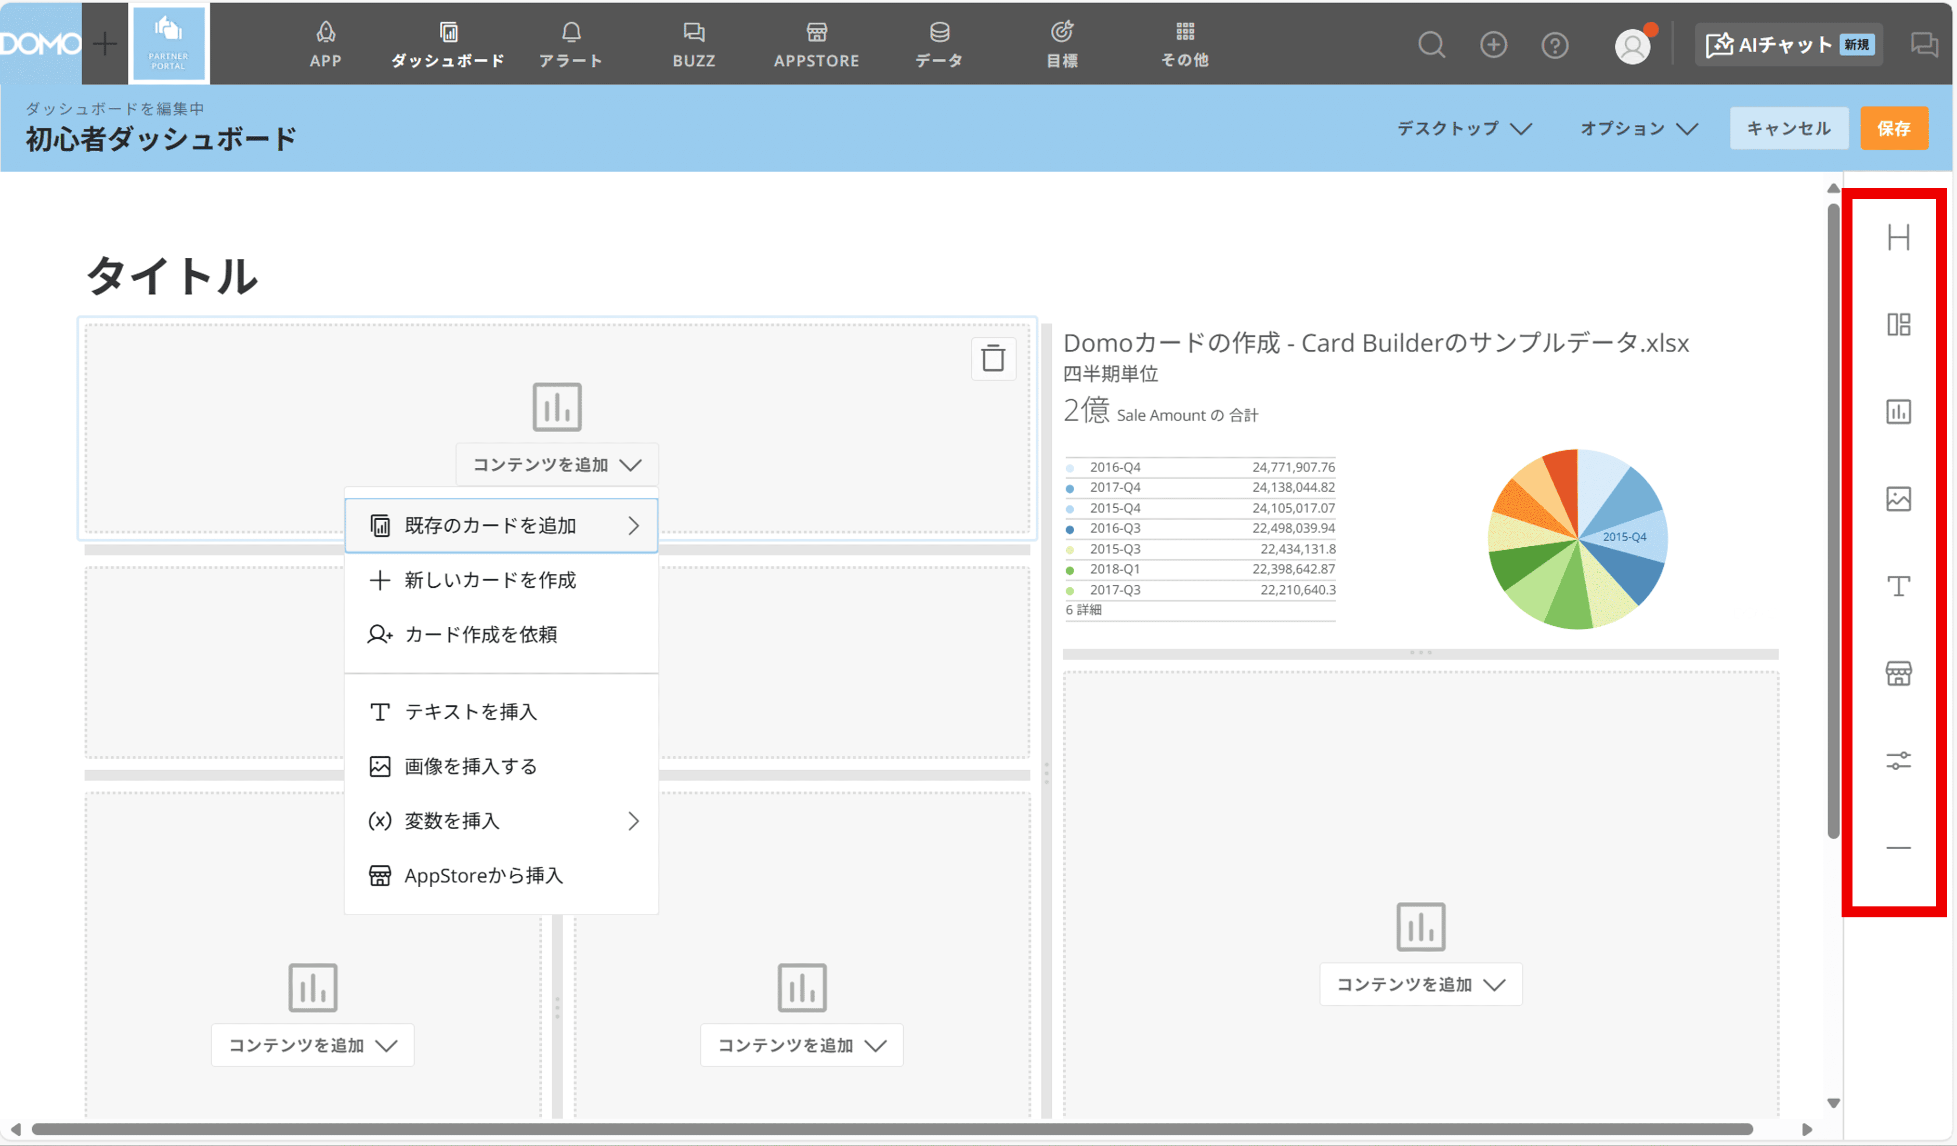Open the AppStore icon in right sidebar

tap(1898, 673)
